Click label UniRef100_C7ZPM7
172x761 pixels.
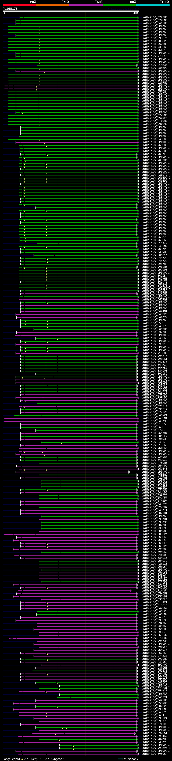click(154, 638)
